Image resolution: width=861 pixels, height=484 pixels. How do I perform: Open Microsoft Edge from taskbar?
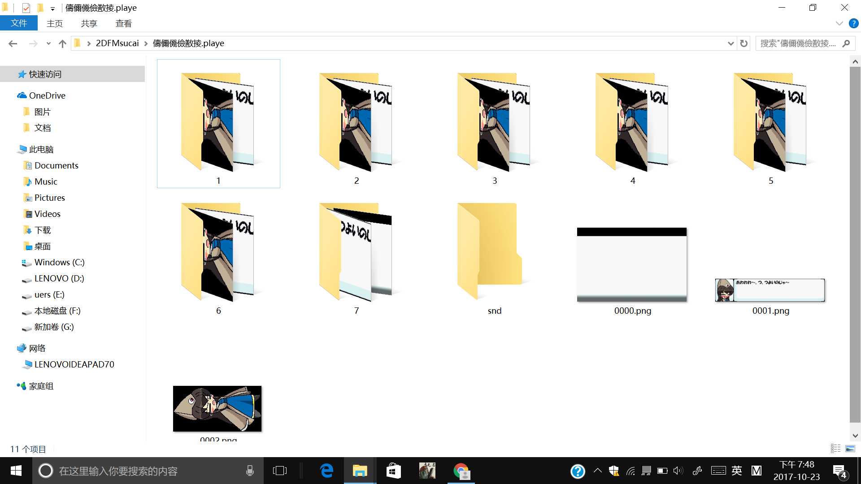326,471
